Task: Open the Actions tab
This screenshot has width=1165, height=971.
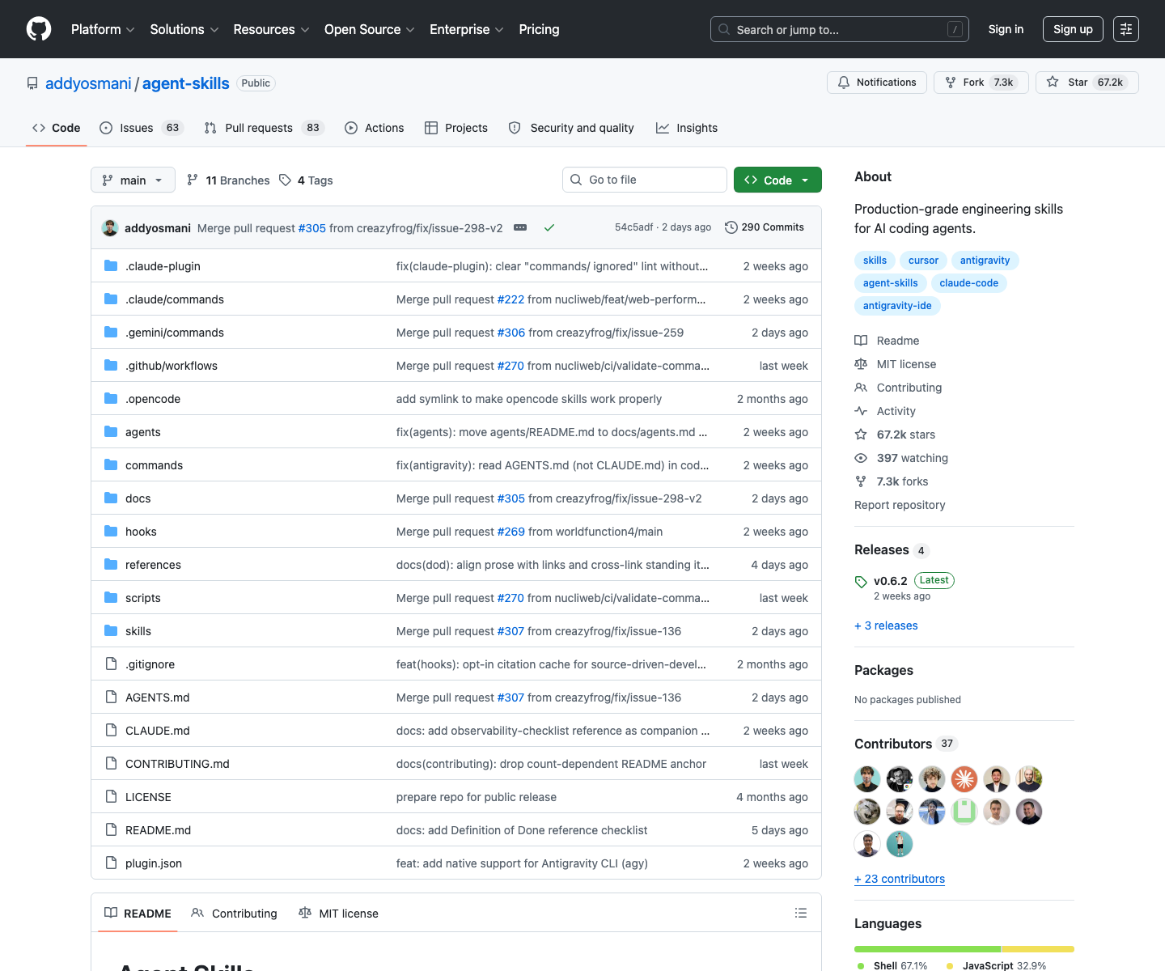Action: click(374, 128)
